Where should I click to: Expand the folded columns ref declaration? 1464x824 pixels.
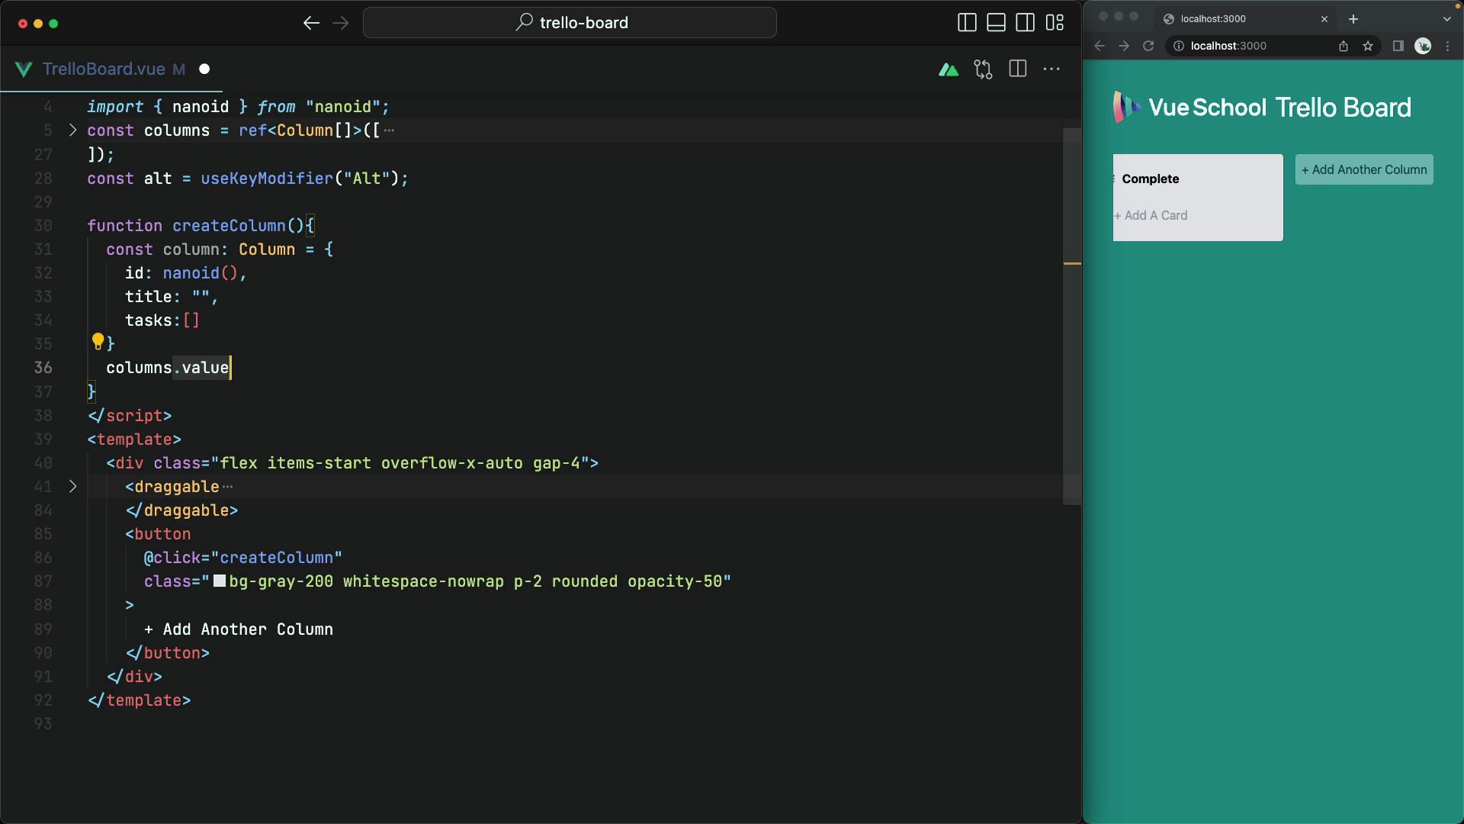tap(73, 130)
